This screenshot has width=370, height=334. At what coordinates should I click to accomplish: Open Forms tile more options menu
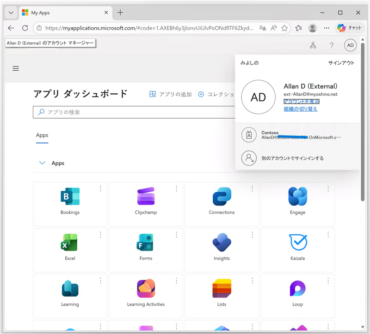pyautogui.click(x=176, y=235)
